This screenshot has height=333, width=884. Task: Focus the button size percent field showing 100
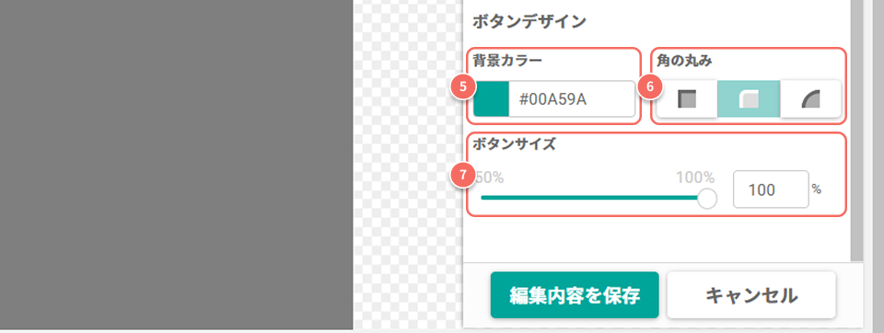tap(771, 189)
